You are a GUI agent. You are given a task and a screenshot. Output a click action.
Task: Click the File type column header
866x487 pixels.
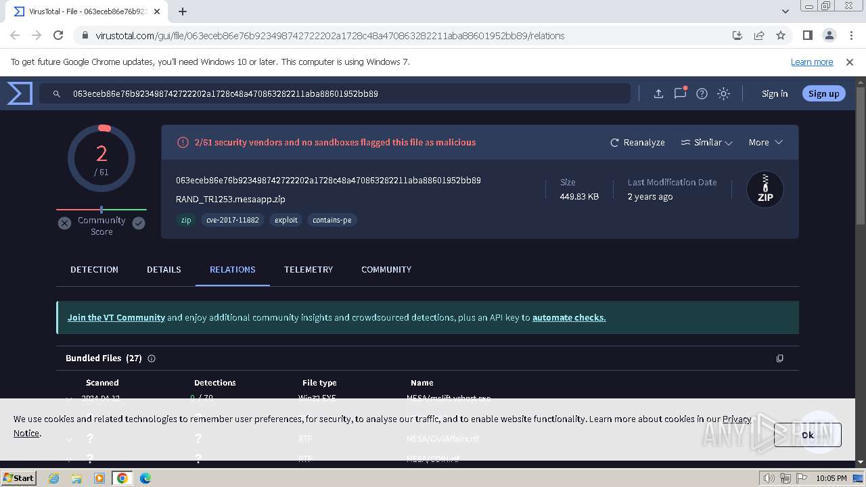pyautogui.click(x=319, y=383)
